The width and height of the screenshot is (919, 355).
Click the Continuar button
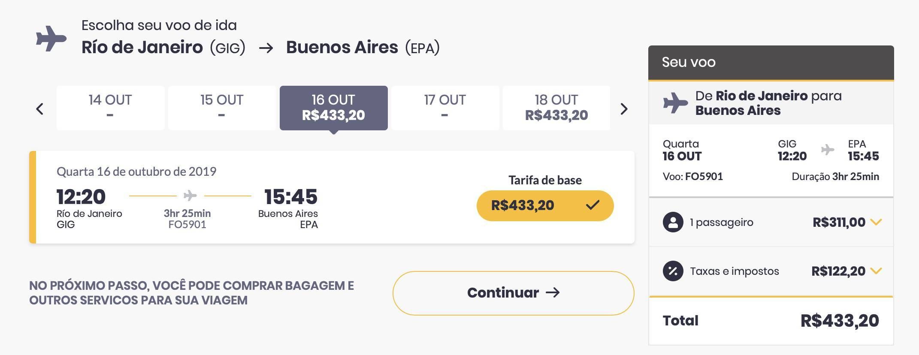[513, 293]
